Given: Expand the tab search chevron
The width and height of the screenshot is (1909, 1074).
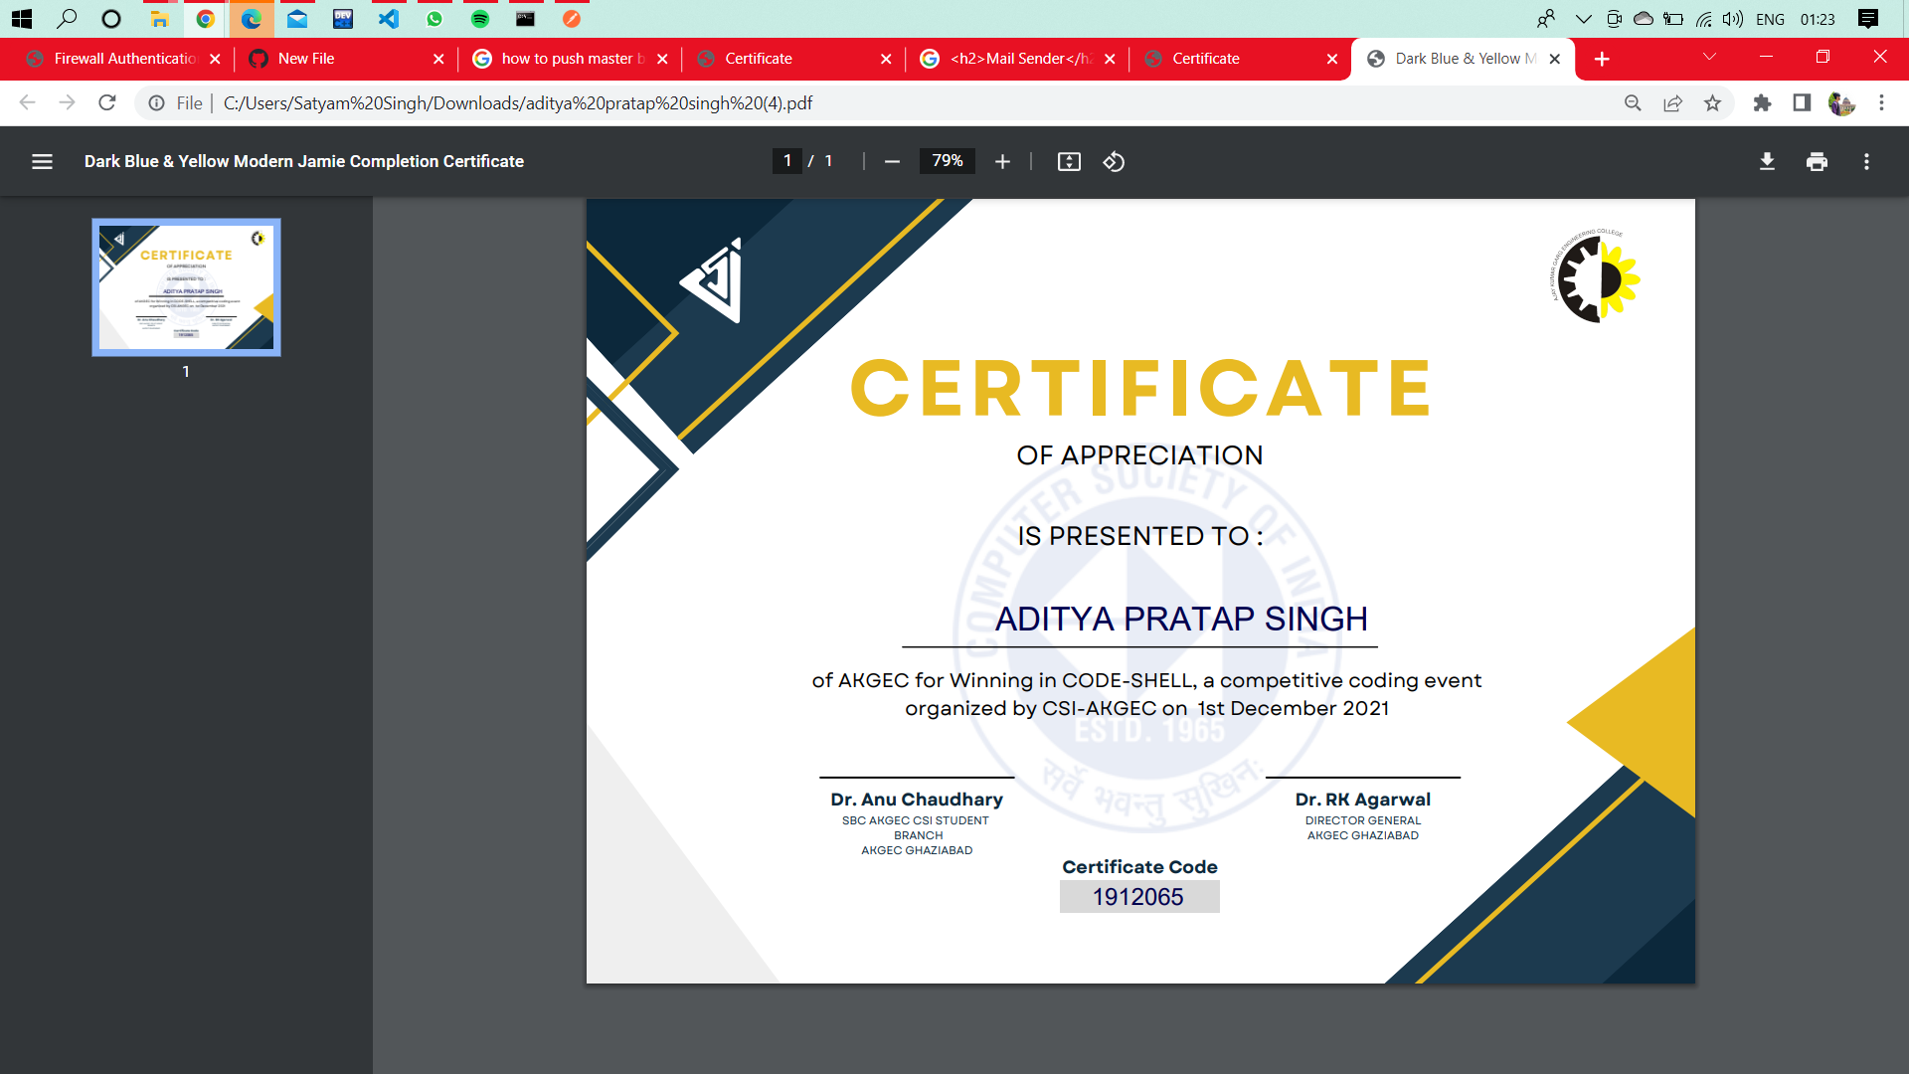Looking at the screenshot, I should click(1709, 57).
